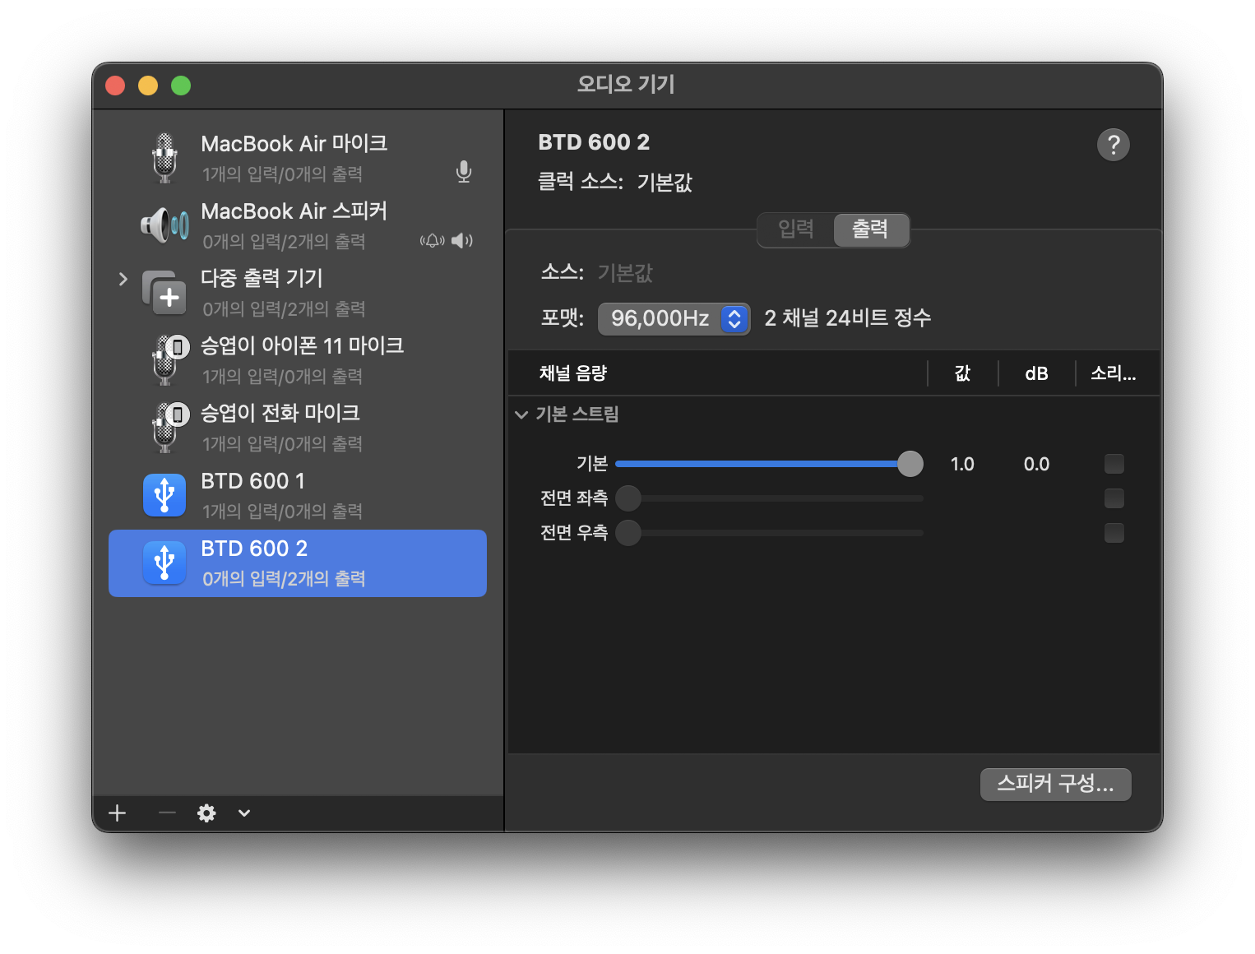Click the 2 채널 24비트 정수 format text

[848, 318]
